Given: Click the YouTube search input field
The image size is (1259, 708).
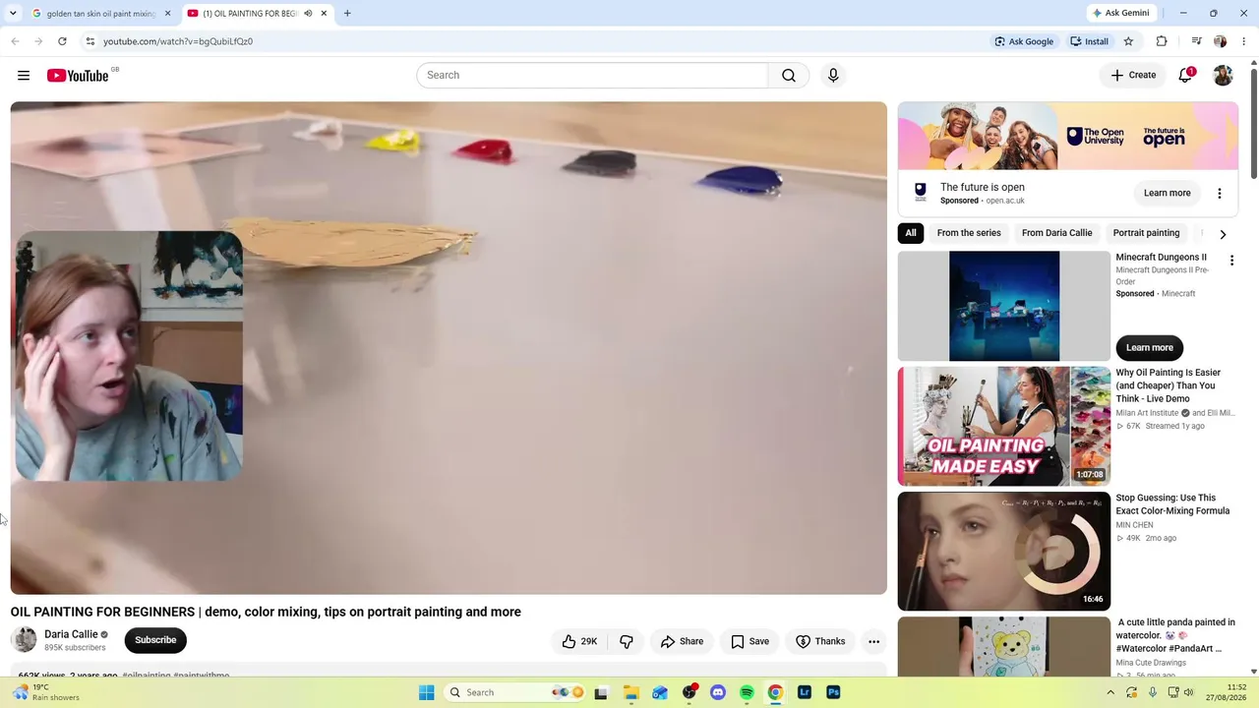Looking at the screenshot, I should tap(592, 76).
